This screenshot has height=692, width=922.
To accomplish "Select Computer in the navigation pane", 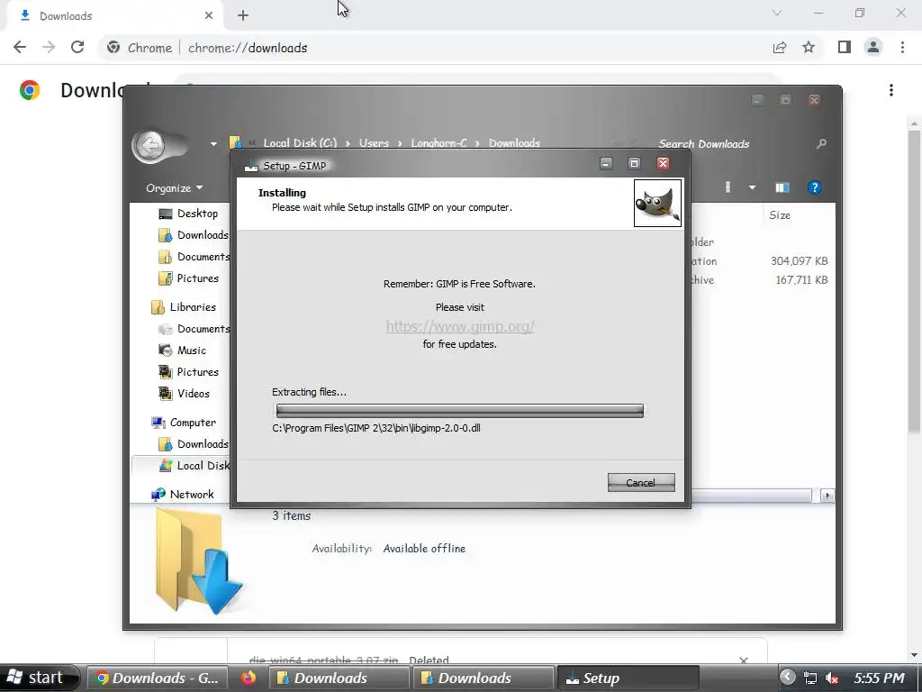I will point(184,423).
